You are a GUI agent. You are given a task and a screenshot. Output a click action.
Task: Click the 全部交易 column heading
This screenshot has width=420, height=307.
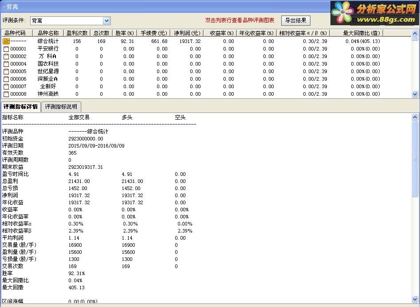pos(79,117)
